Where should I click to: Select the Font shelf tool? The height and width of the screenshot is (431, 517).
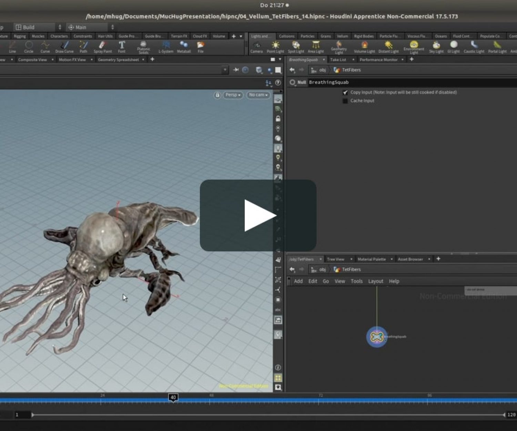coord(122,47)
